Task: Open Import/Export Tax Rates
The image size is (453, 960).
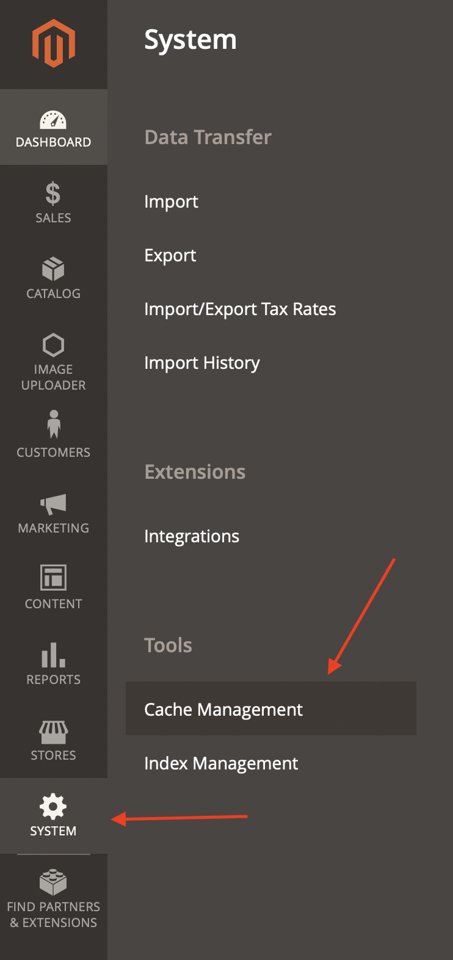Action: click(239, 309)
